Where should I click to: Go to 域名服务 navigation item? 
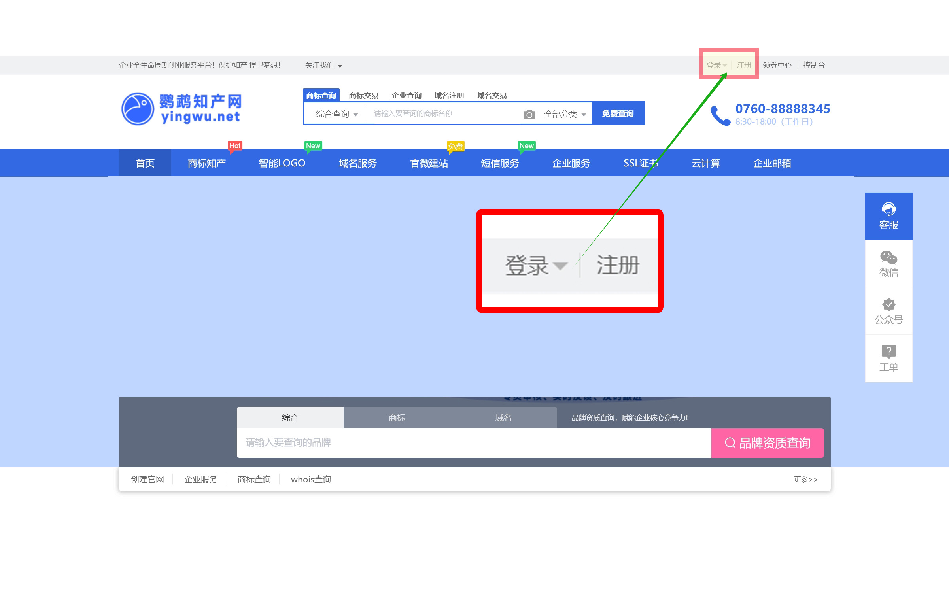point(357,163)
